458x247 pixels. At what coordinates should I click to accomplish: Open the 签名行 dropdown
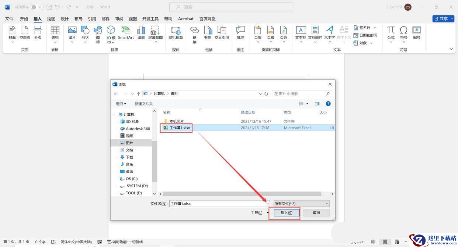pyautogui.click(x=375, y=28)
